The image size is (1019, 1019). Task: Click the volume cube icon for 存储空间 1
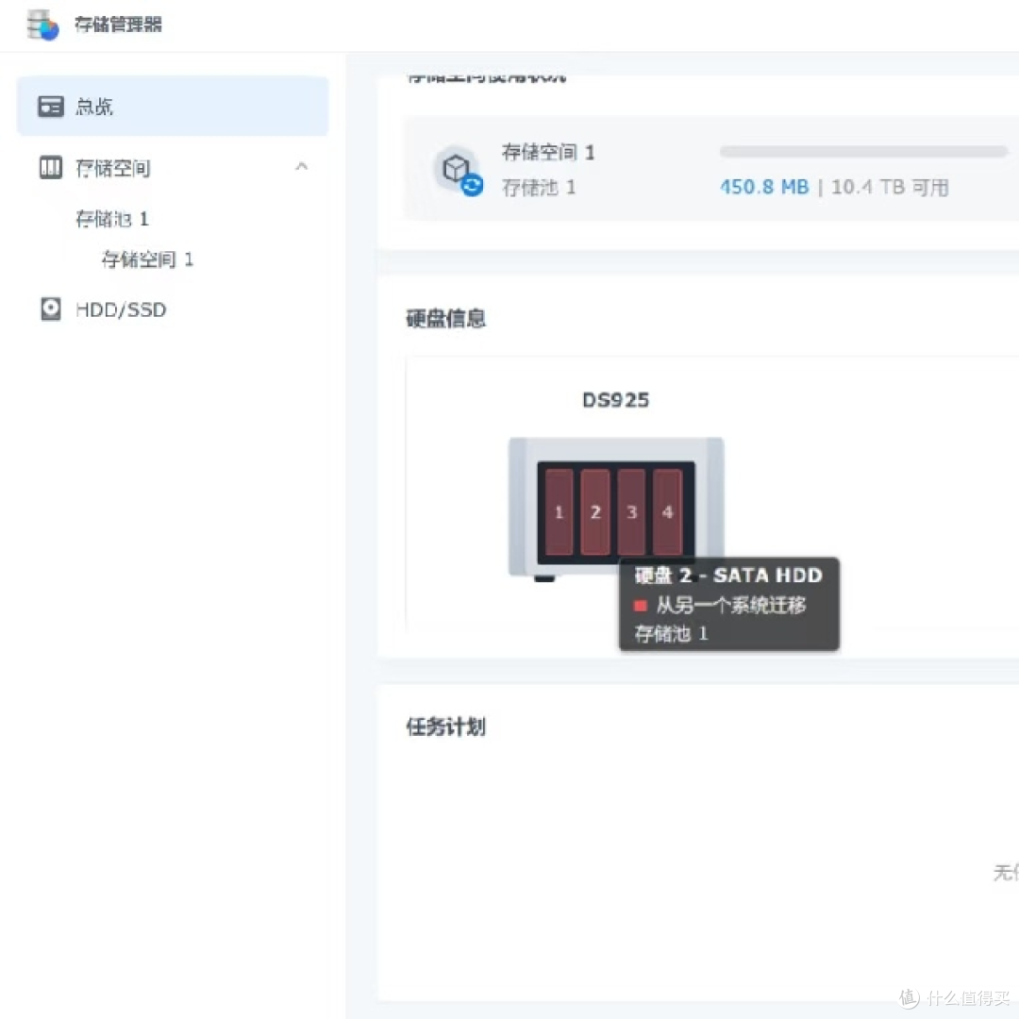(x=458, y=171)
